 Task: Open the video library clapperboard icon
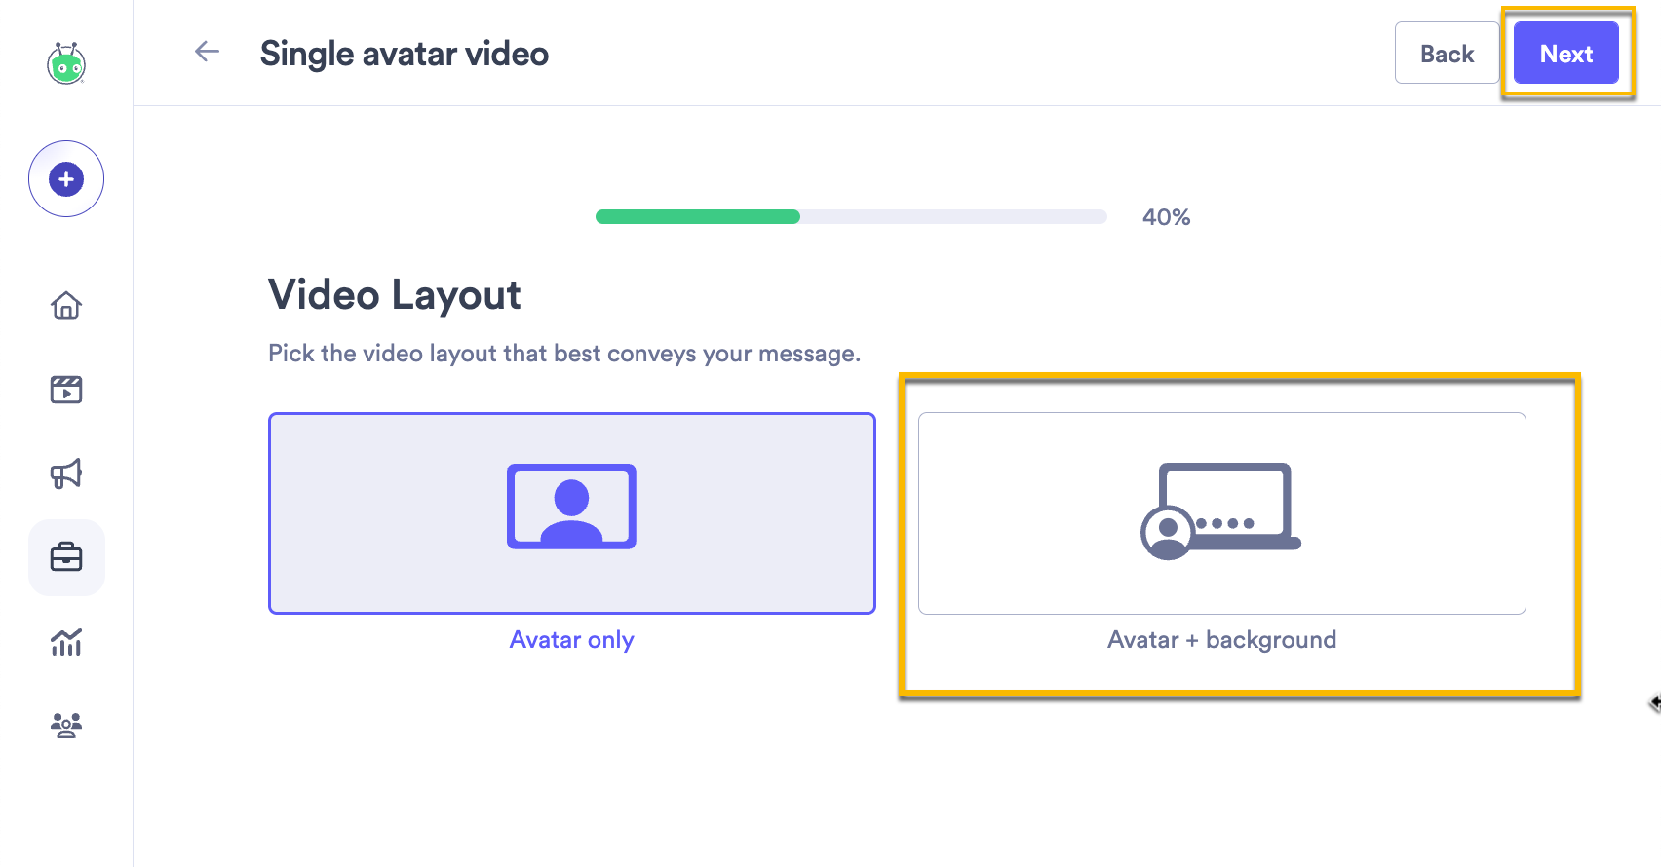pos(66,390)
